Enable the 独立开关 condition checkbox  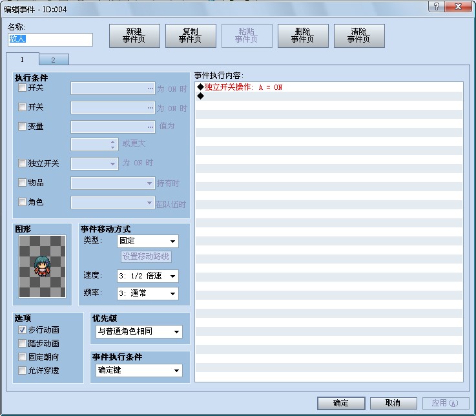(x=22, y=163)
